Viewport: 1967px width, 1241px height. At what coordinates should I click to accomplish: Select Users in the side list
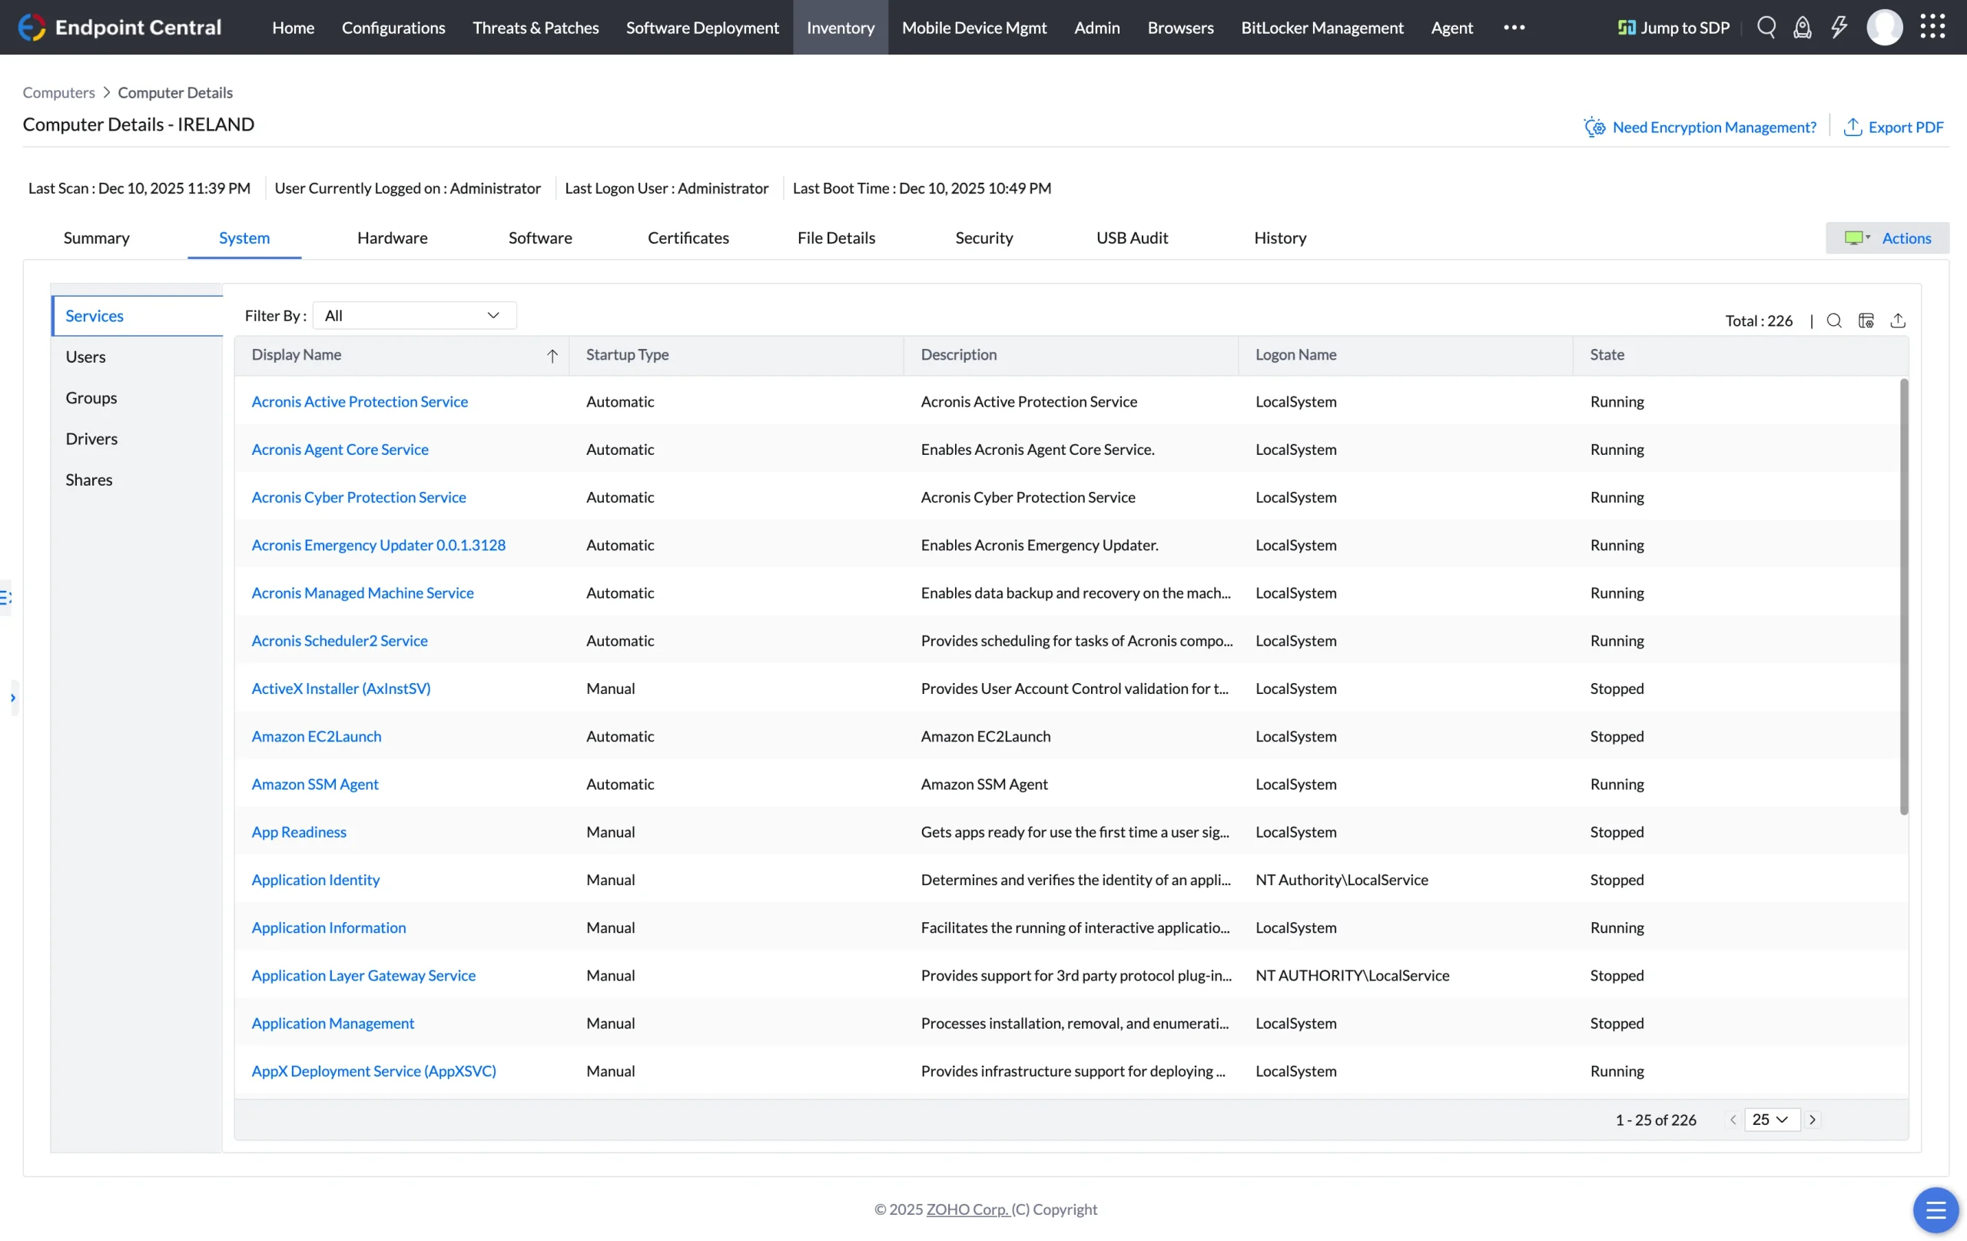point(137,357)
